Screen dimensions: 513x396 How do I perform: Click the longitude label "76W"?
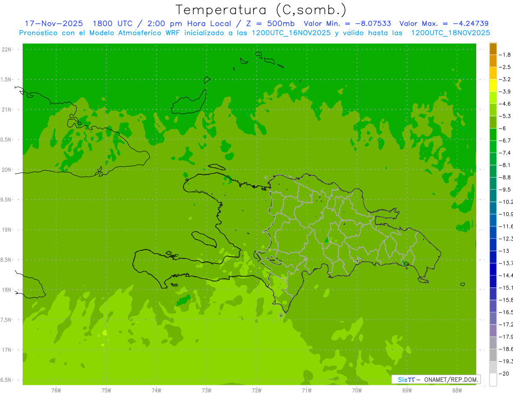[x=56, y=390]
